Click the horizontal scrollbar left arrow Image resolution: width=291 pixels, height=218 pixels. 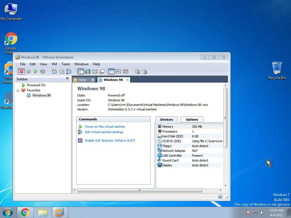coord(74,190)
